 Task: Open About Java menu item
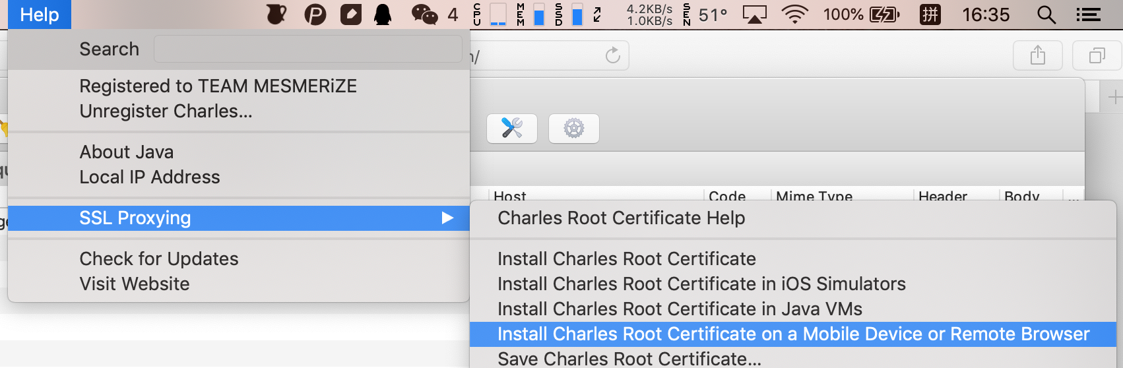click(x=127, y=152)
